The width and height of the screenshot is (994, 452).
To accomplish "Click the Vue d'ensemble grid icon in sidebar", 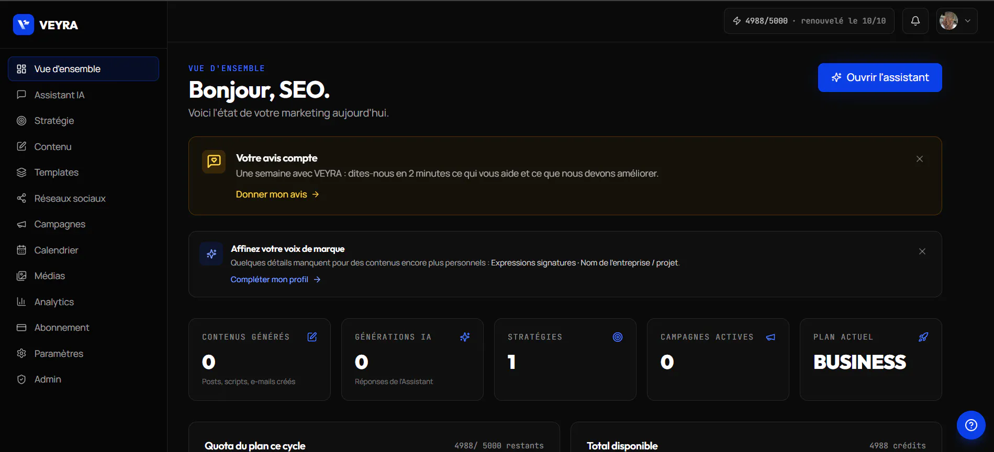I will coord(21,69).
